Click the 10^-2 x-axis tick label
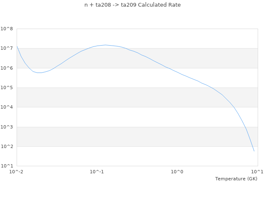The width and height of the screenshot is (266, 199). [x=17, y=172]
